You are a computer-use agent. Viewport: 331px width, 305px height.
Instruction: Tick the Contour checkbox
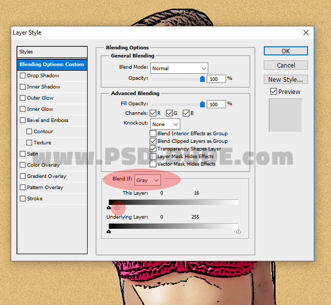30,131
